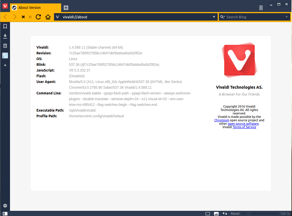292x216 pixels.
Task: Adjust the zoom slider in status bar
Action: pos(260,214)
